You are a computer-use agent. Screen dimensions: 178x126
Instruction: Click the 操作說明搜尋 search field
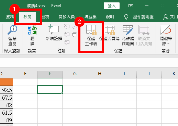click(x=144, y=17)
